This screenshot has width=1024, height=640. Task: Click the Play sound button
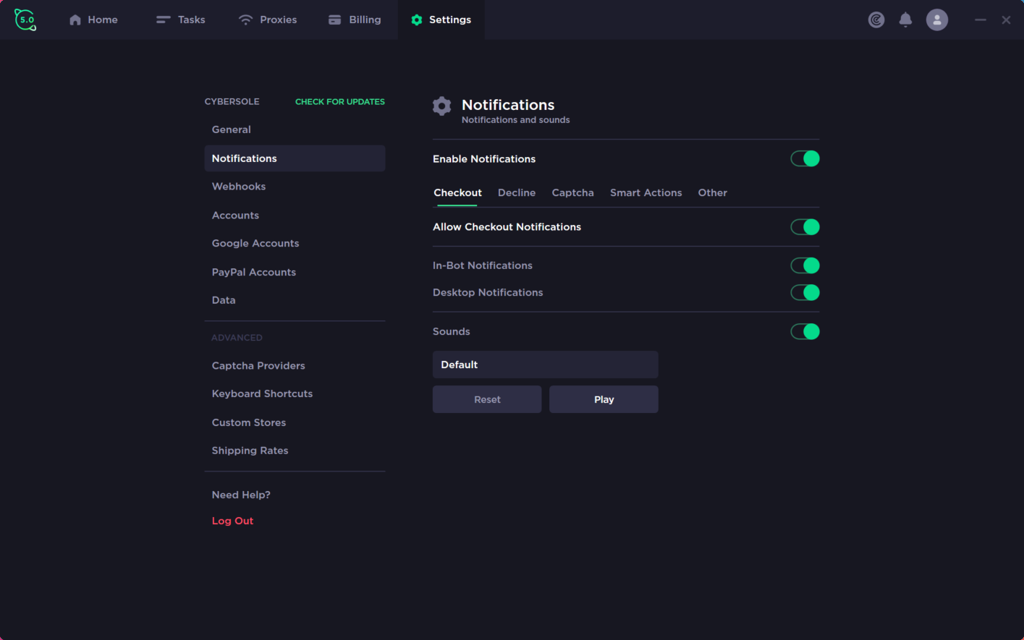[x=604, y=399]
